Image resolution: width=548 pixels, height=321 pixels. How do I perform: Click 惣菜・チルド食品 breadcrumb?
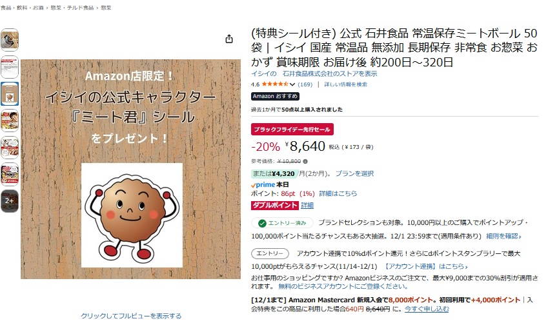click(72, 8)
